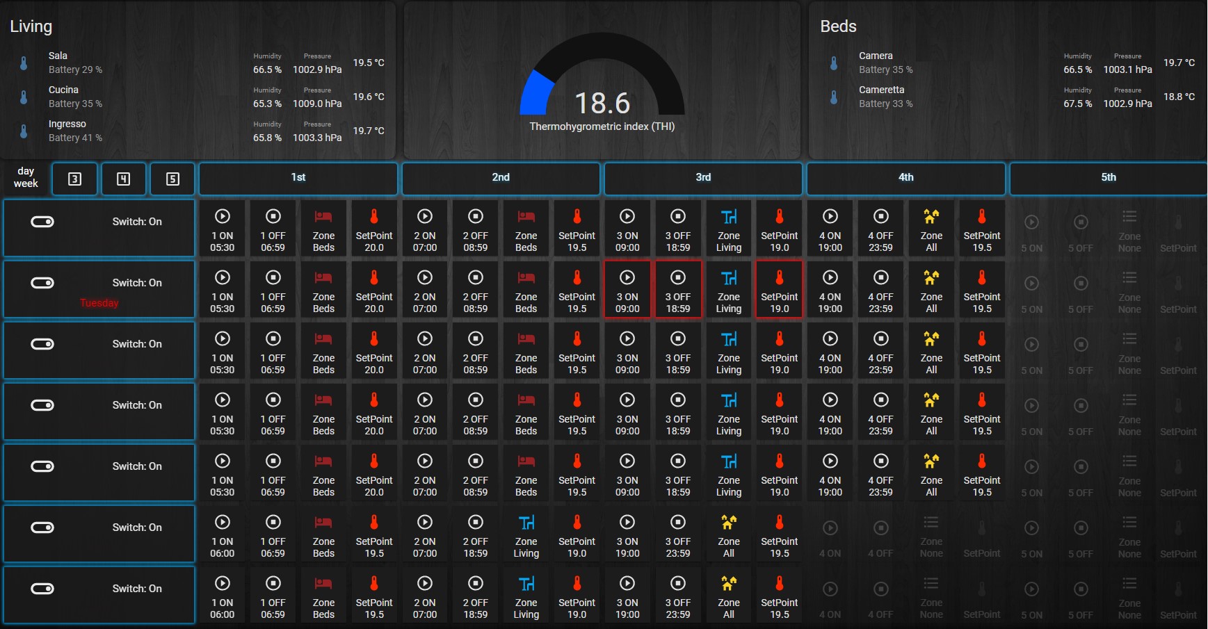Viewport: 1208px width, 629px height.
Task: Select the 2nd time slot header
Action: point(501,179)
